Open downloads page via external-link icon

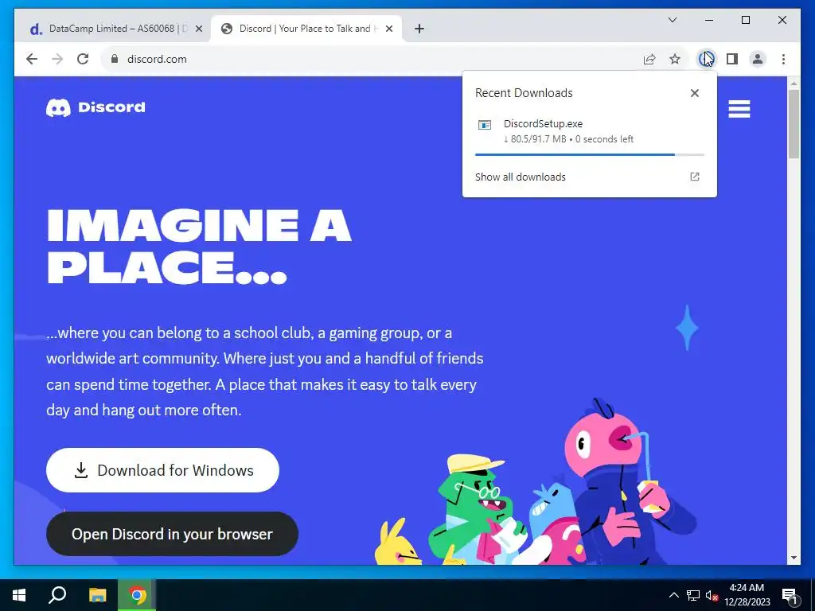694,177
